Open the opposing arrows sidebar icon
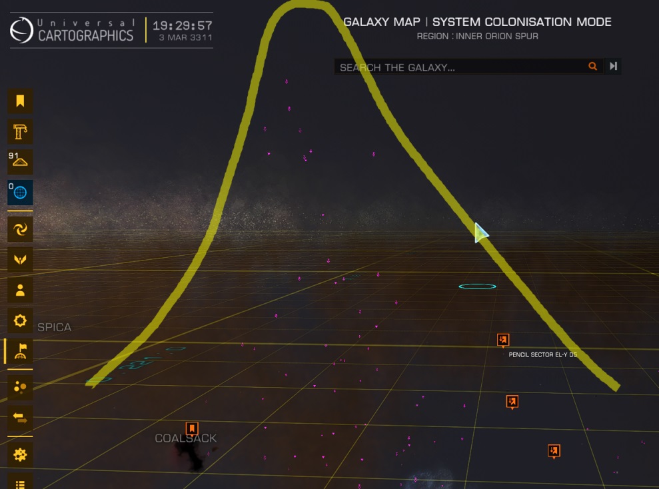This screenshot has height=489, width=659. click(20, 418)
